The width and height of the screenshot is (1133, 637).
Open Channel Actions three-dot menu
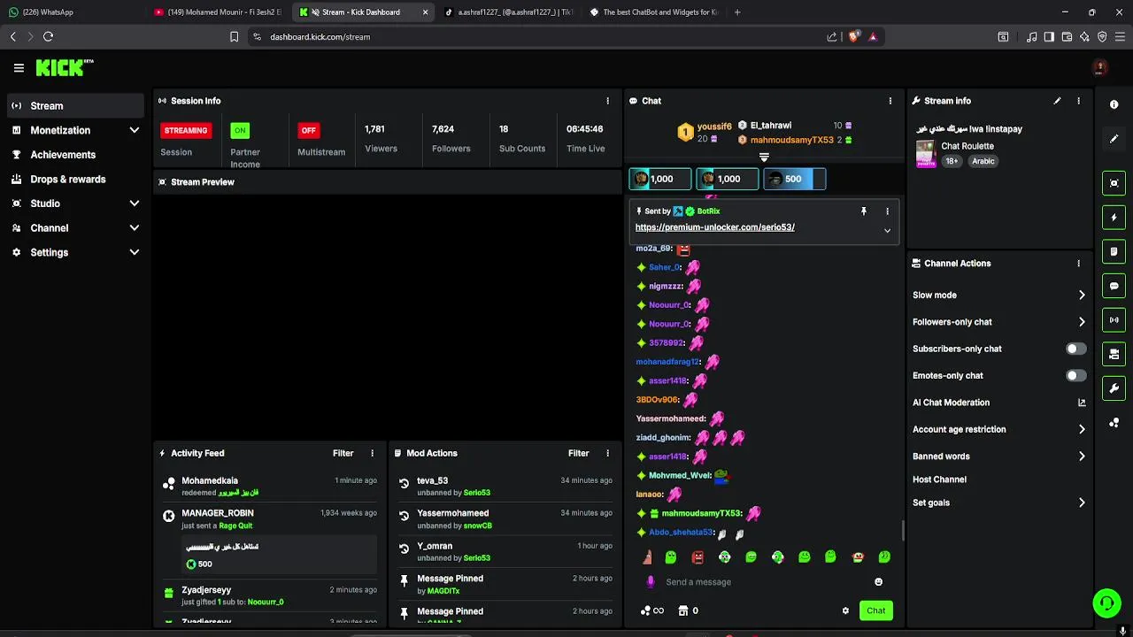[1078, 264]
